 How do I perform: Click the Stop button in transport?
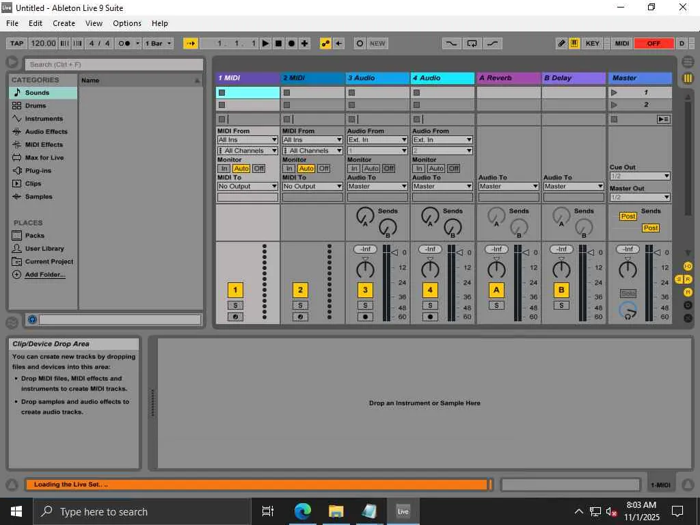tap(279, 43)
